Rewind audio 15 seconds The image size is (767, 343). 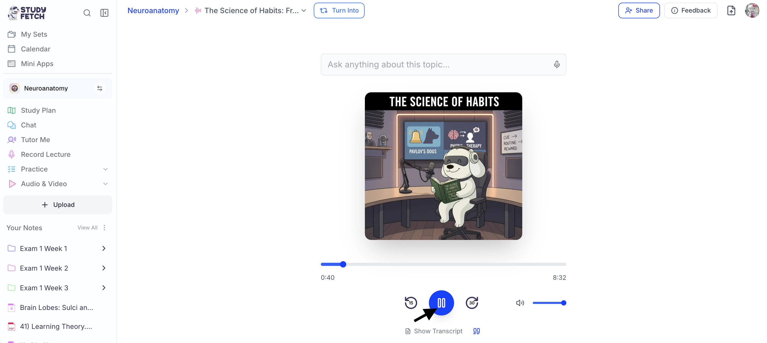tap(411, 303)
